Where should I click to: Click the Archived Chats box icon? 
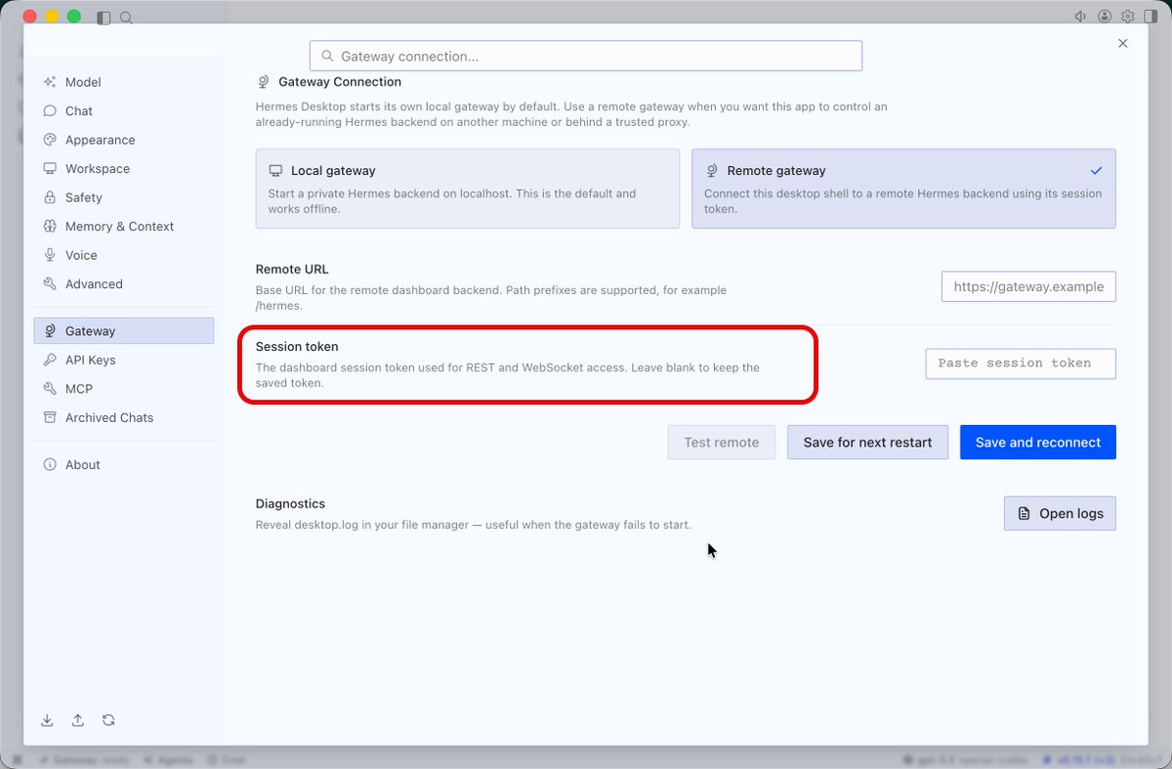point(50,417)
